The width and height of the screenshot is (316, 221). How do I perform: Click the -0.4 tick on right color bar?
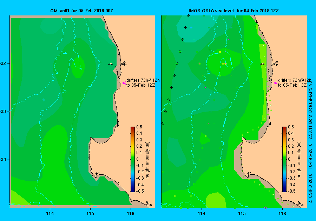291,185
